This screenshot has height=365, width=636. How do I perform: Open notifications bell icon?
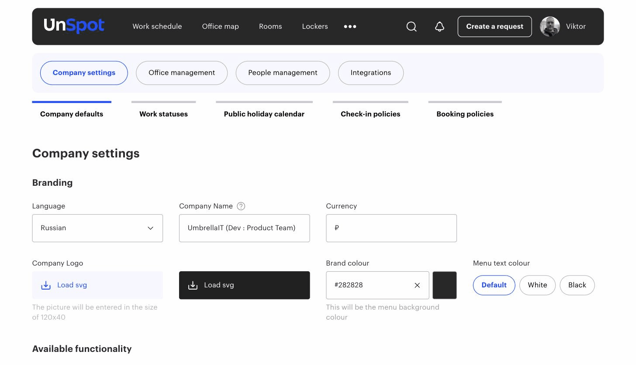point(439,27)
